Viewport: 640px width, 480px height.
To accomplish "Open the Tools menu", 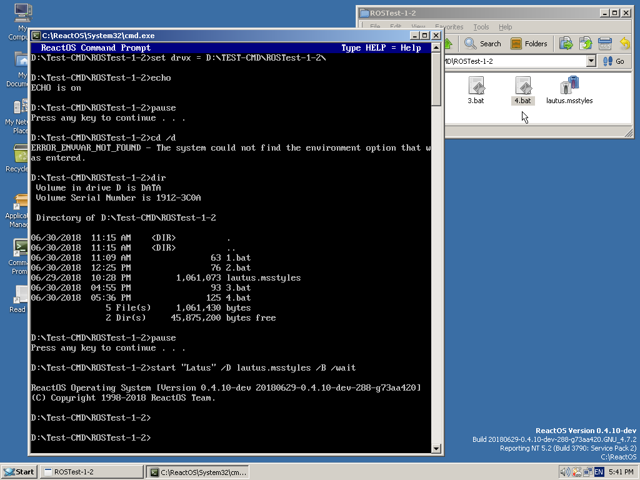I will [x=481, y=27].
